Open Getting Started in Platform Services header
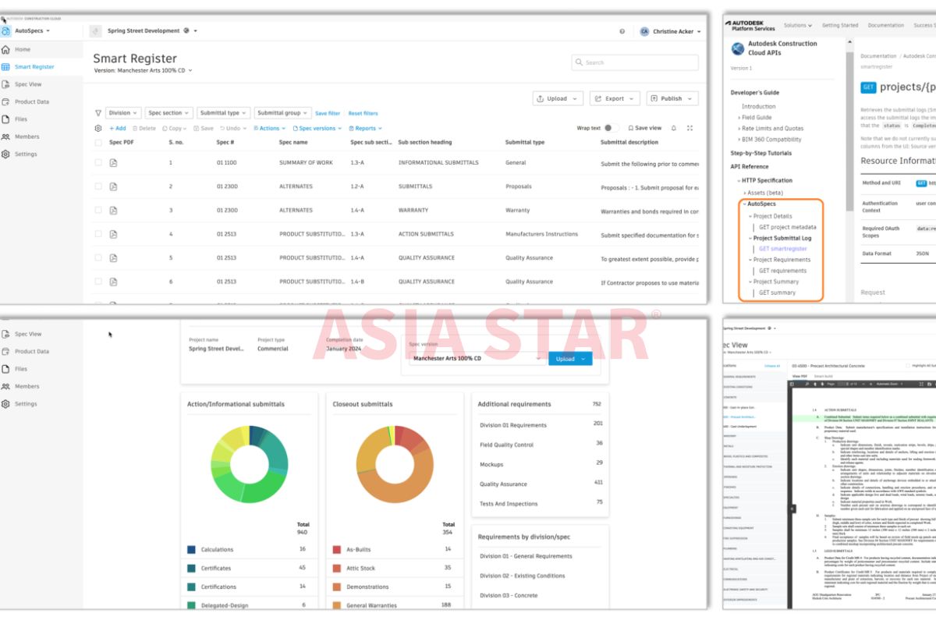The width and height of the screenshot is (936, 624). [x=840, y=25]
